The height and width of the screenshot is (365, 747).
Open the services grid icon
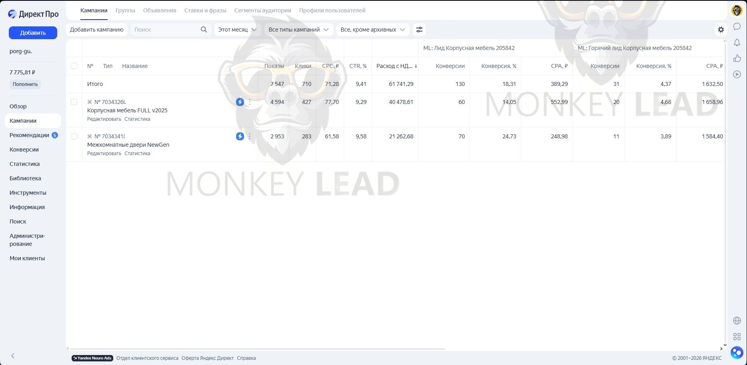click(737, 337)
